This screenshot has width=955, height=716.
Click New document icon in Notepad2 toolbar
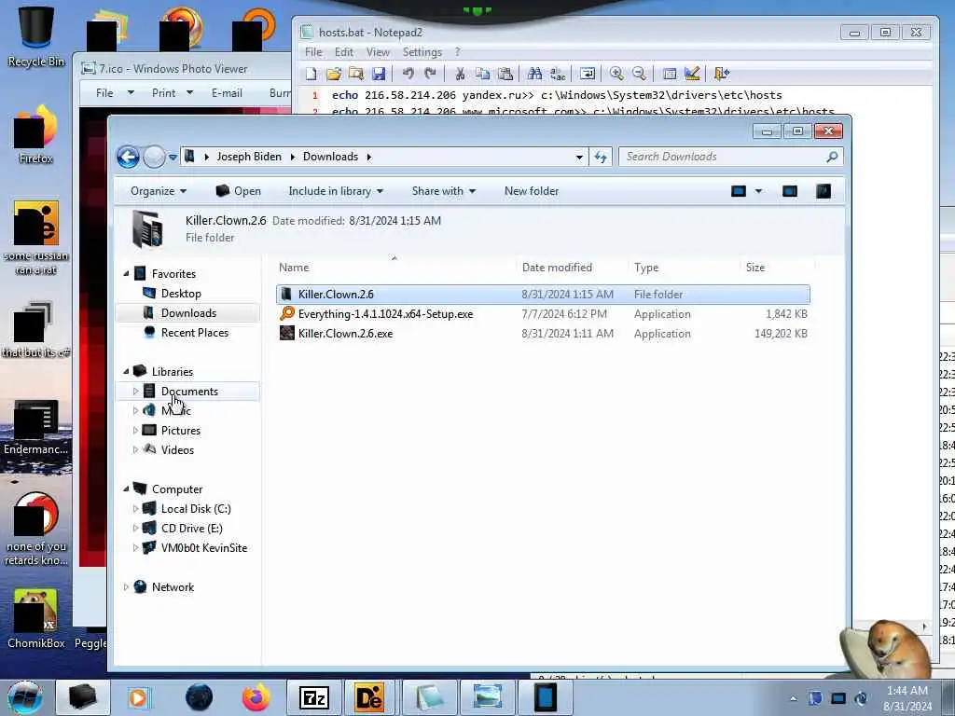click(x=311, y=74)
